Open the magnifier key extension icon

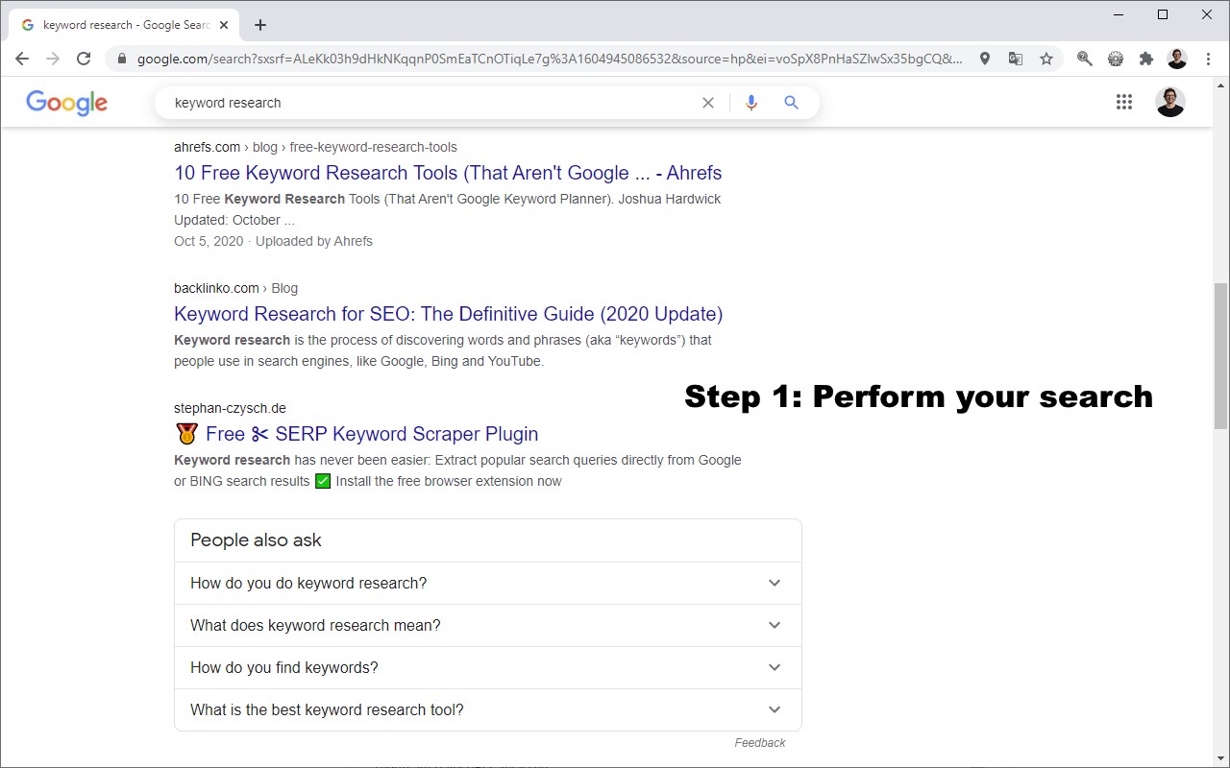(1085, 59)
